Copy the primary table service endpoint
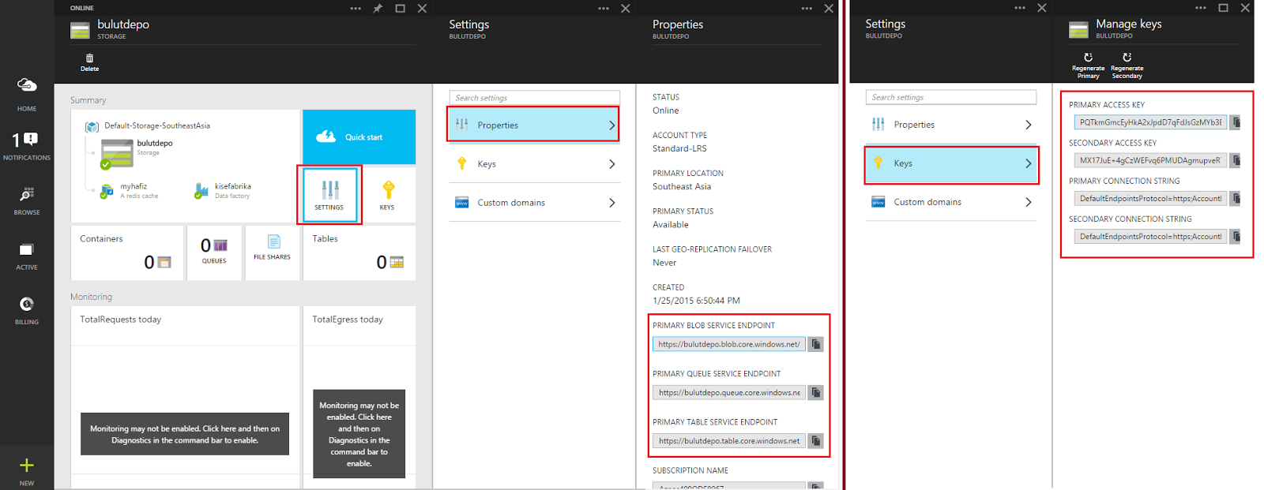Viewport: 1264px width, 490px height. pyautogui.click(x=816, y=440)
